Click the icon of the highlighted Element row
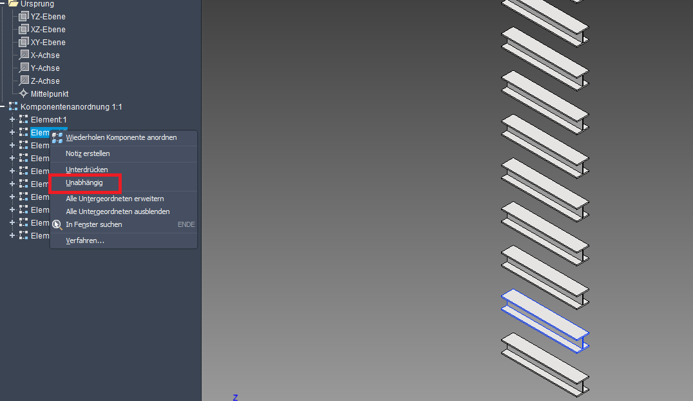 tap(23, 132)
